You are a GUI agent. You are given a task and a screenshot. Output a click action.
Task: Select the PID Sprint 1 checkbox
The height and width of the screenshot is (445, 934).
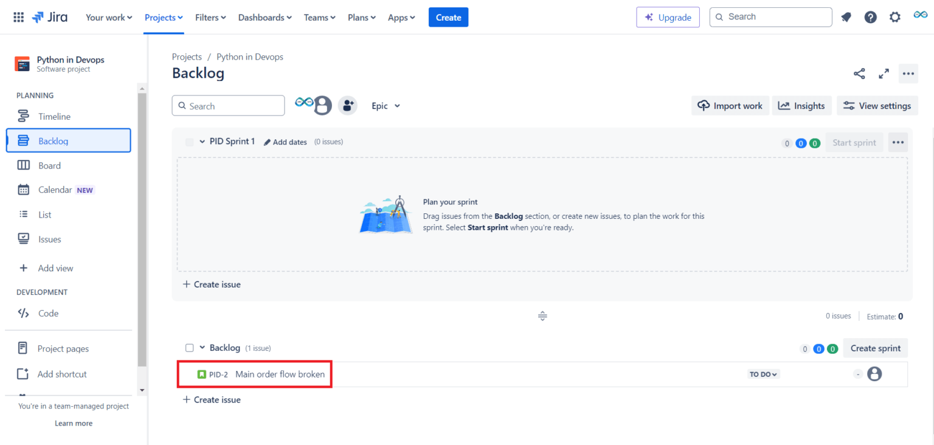pos(189,141)
